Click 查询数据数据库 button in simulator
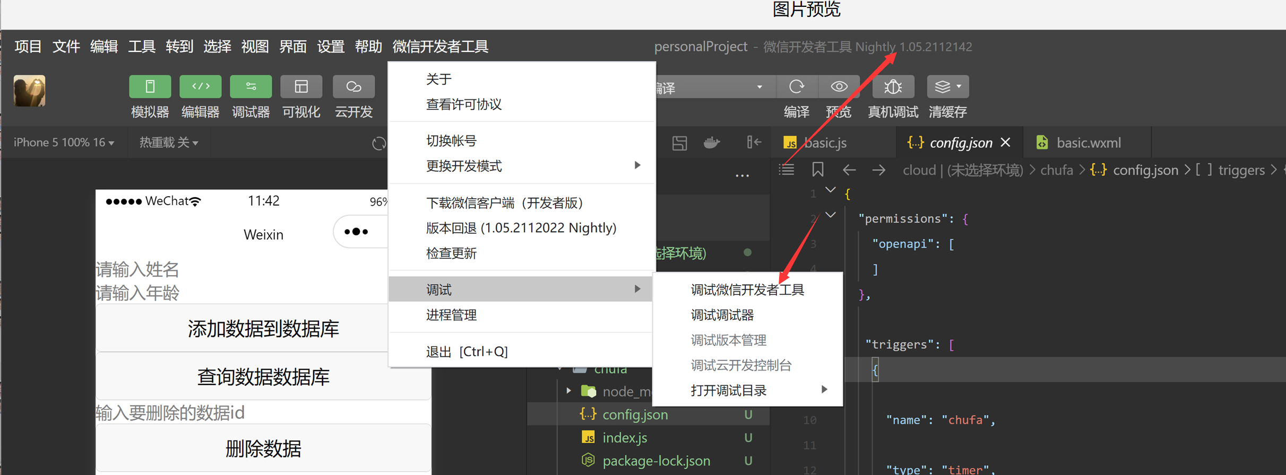Screen dimensions: 1286x475 pyautogui.click(x=263, y=377)
